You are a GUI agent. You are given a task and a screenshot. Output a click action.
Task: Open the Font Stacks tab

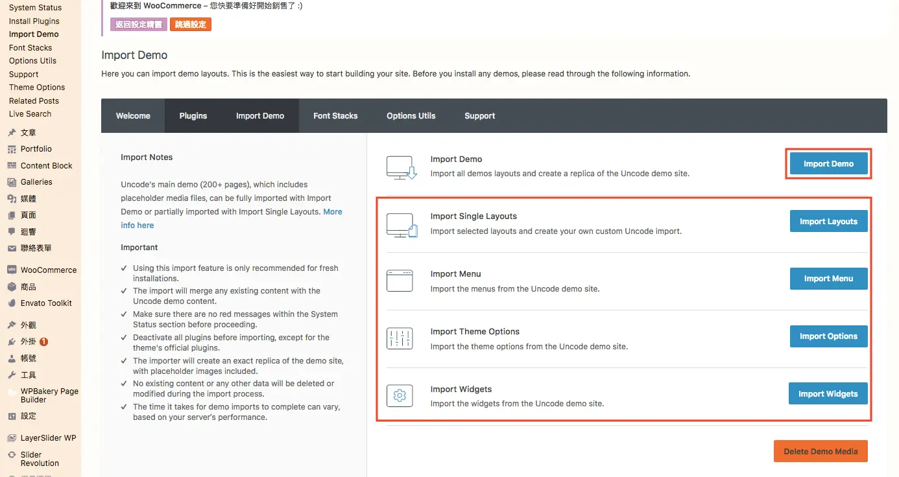335,116
